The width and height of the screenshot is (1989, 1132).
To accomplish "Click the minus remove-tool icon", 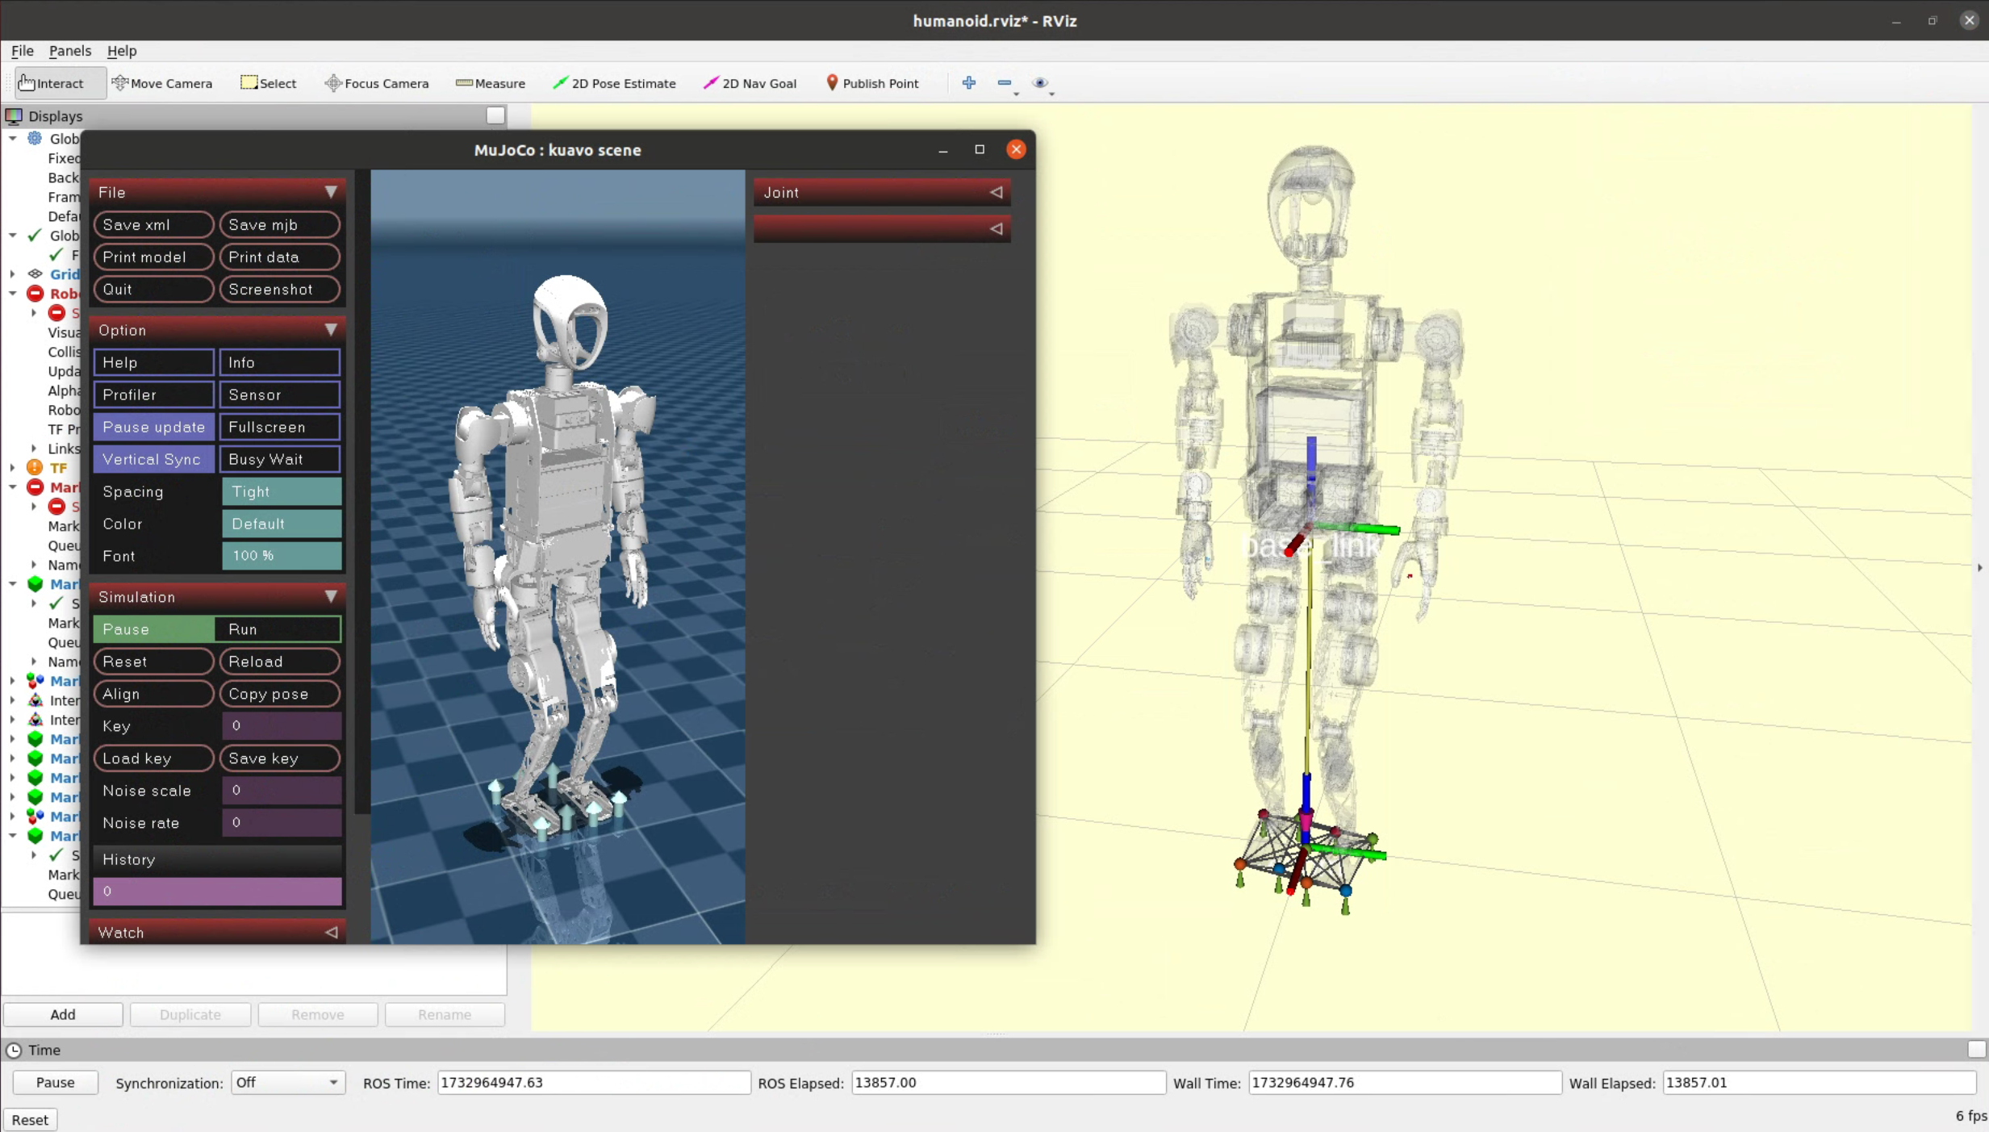I will point(1004,83).
